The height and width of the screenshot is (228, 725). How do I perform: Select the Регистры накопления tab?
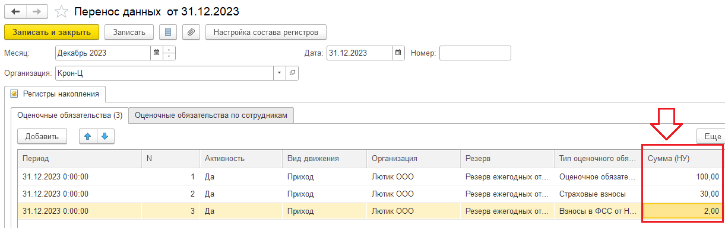(x=55, y=94)
